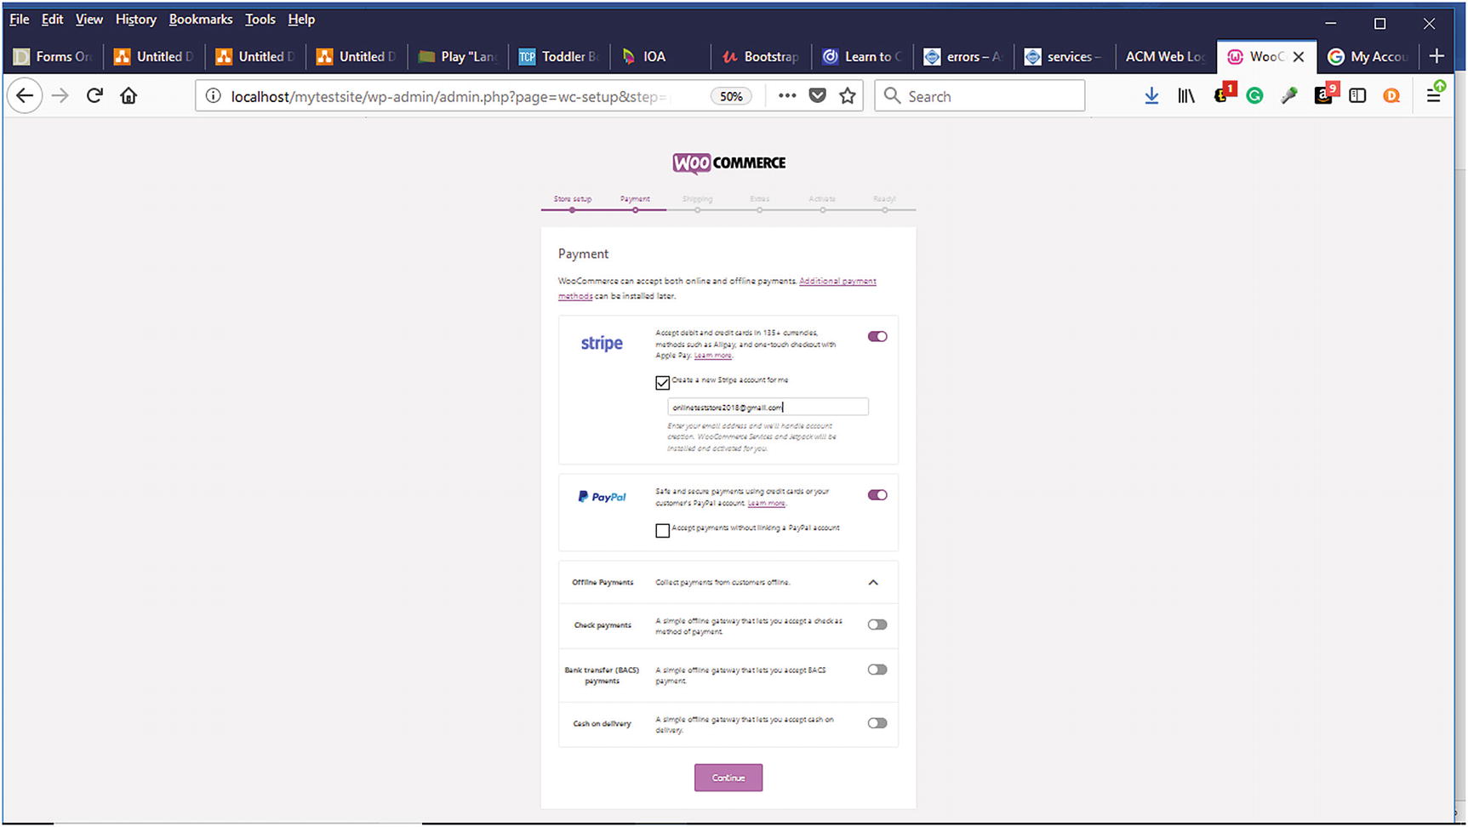This screenshot has height=827, width=1468.
Task: Save page to Pocket
Action: coord(818,96)
